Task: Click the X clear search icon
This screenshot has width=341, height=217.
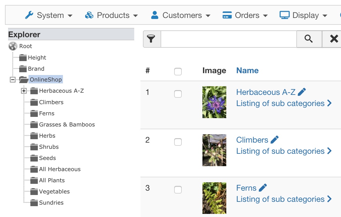Action: pos(334,39)
